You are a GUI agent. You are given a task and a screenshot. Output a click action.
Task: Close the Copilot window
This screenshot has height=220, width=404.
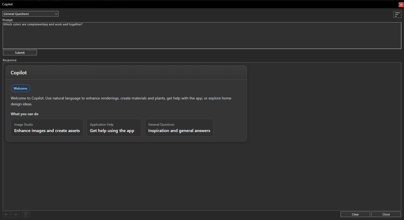click(x=401, y=5)
